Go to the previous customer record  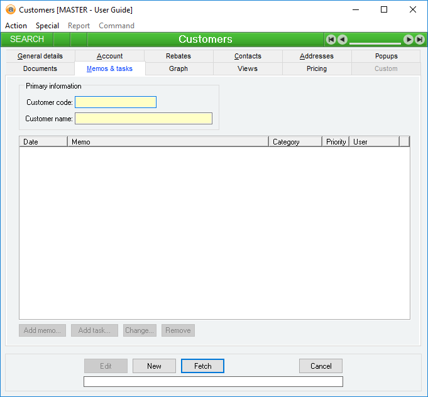[343, 40]
